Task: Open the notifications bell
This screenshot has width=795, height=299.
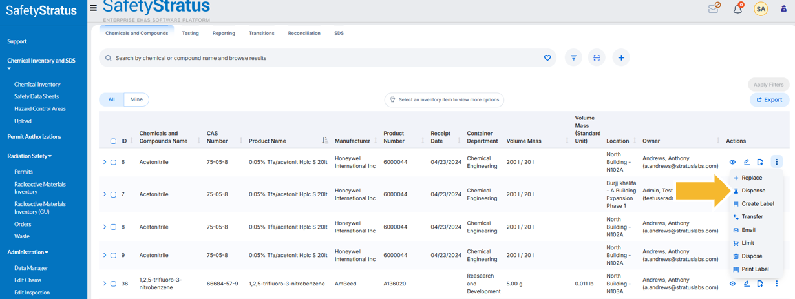Action: pyautogui.click(x=737, y=8)
